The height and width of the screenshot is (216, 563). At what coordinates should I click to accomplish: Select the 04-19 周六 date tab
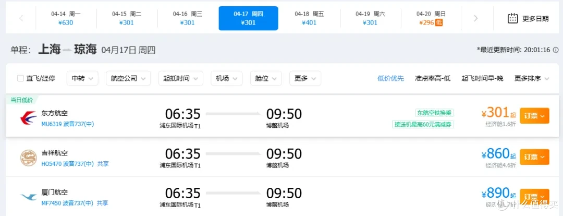tap(370, 18)
